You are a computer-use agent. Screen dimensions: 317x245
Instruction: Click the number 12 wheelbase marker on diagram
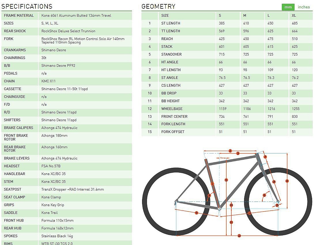click(239, 236)
